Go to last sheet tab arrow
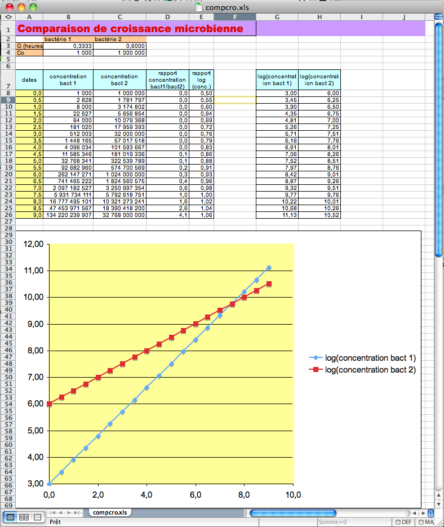This screenshot has height=527, width=444. click(78, 513)
